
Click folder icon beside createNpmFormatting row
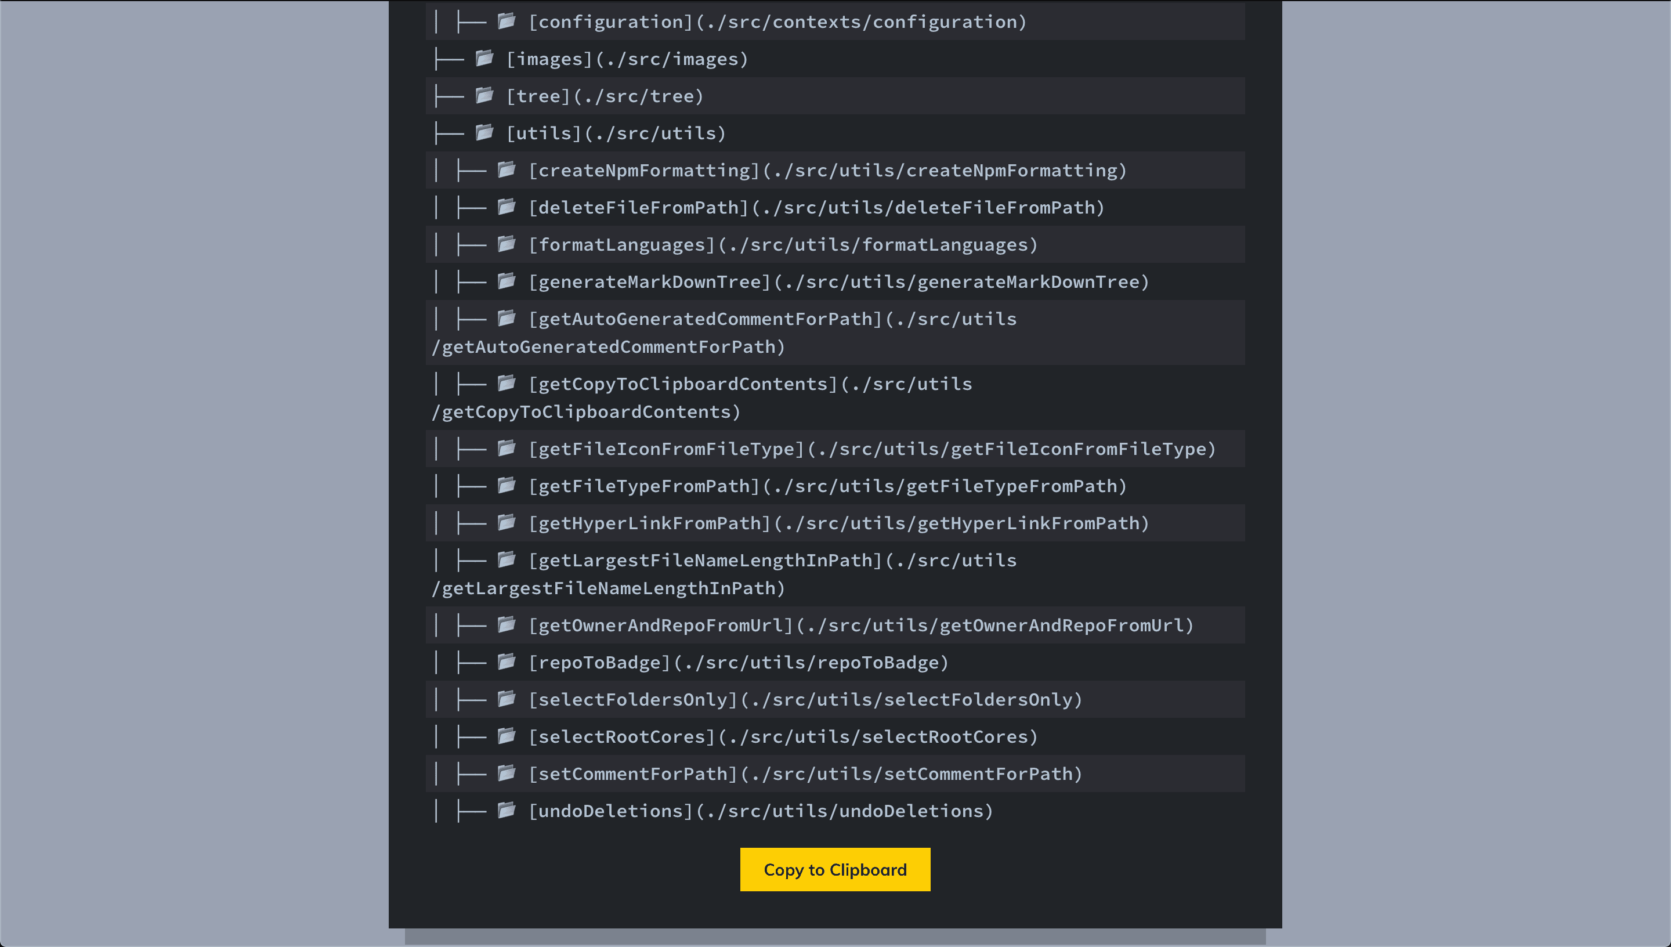coord(507,170)
